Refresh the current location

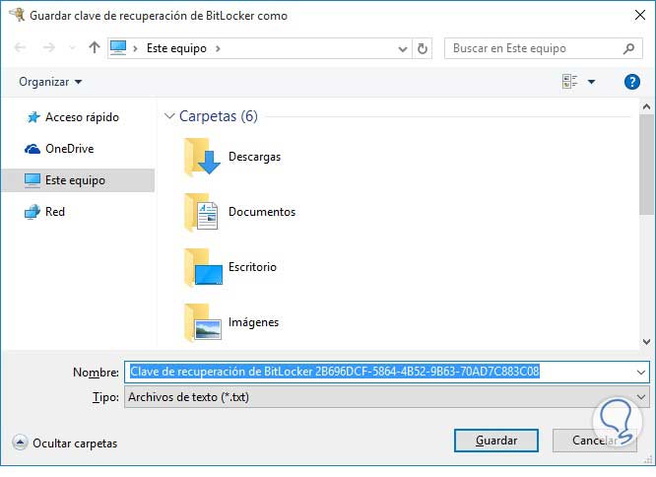point(423,48)
